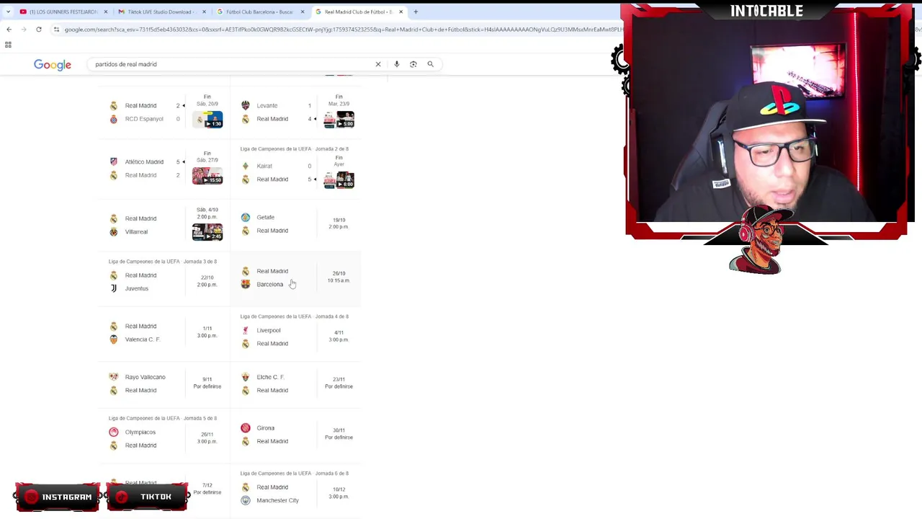Open the Real Madrid vs Barcelona fixture

tap(296, 278)
